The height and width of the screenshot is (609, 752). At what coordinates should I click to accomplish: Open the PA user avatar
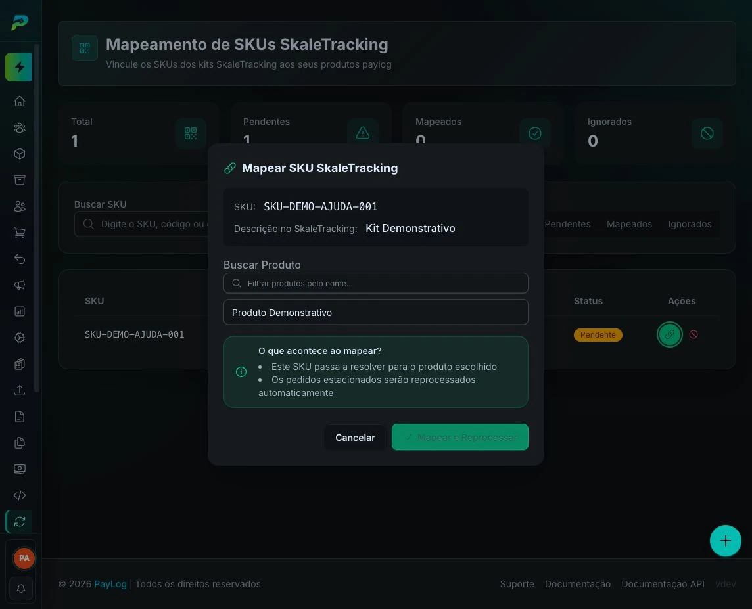(x=24, y=558)
